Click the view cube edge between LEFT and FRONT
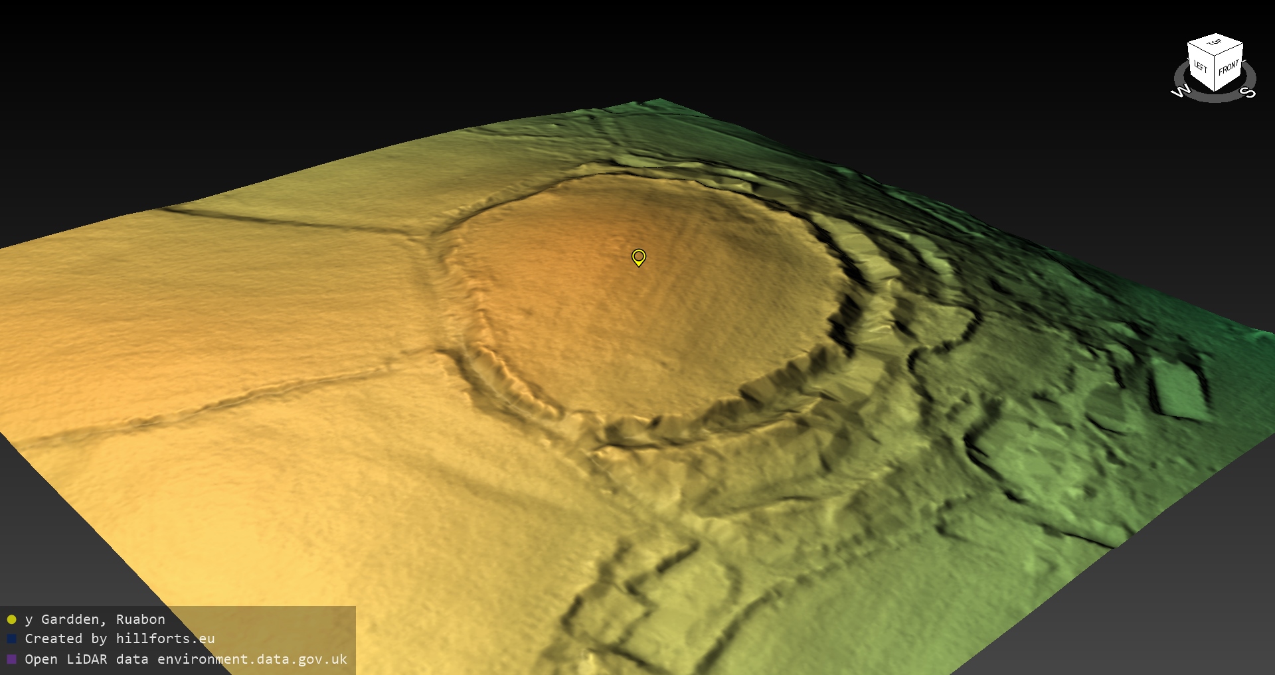 tap(1215, 74)
